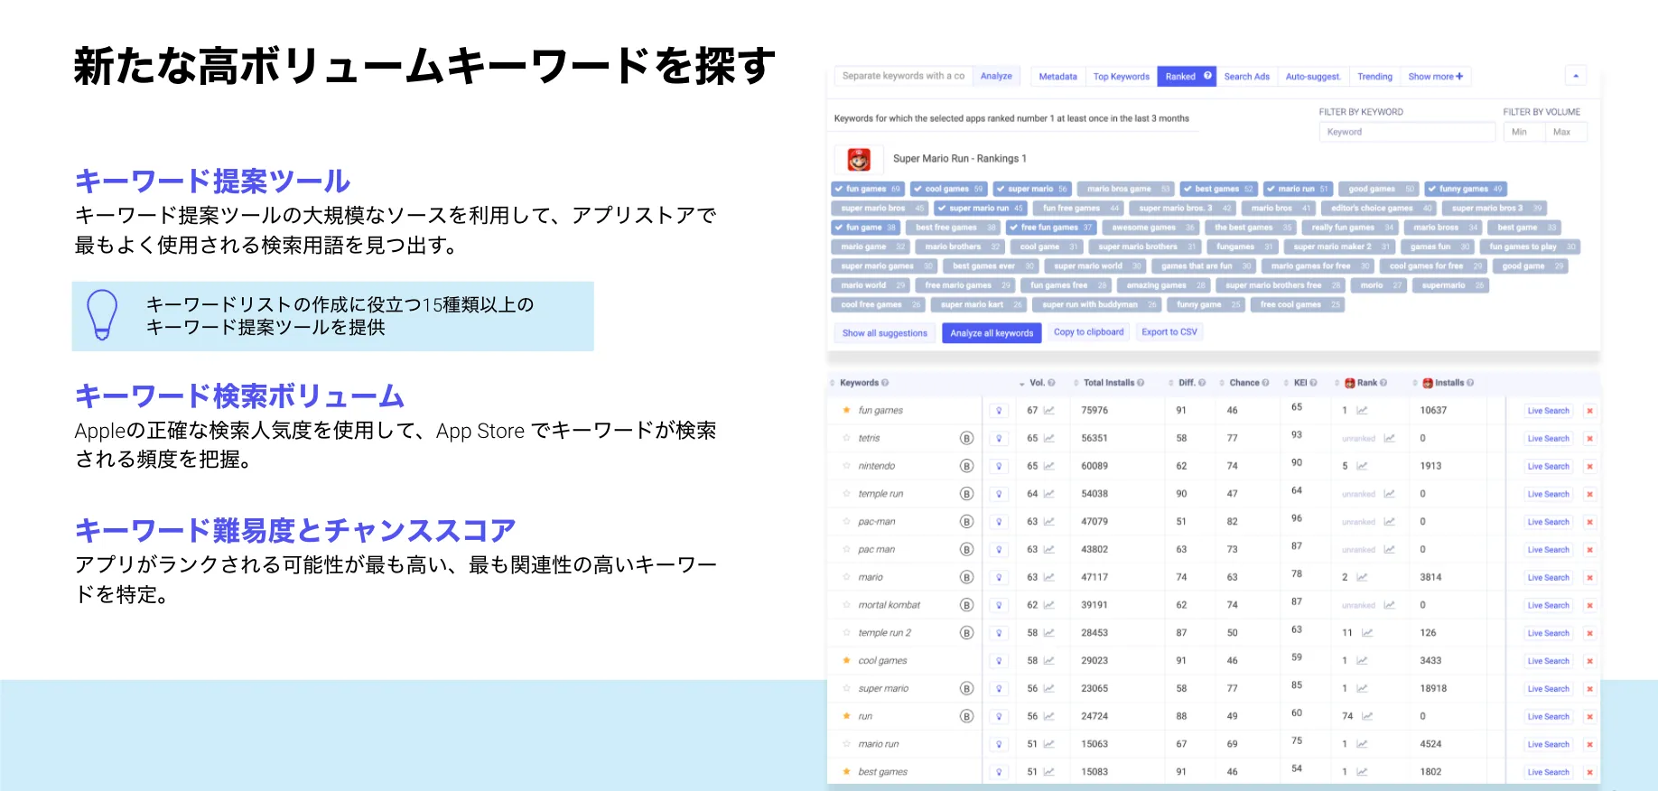Select the 'editor's choice games 40' chip

(1378, 208)
